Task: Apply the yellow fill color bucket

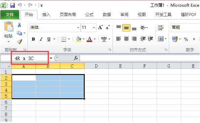Action: pos(78,39)
